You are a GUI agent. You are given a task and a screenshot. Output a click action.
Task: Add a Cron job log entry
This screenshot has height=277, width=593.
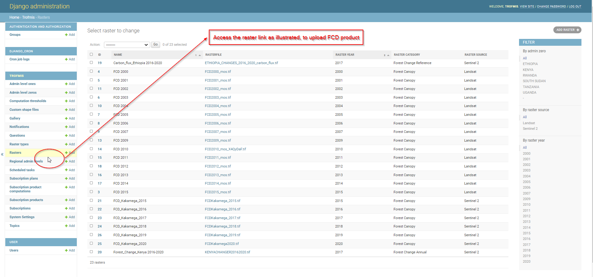coord(70,59)
